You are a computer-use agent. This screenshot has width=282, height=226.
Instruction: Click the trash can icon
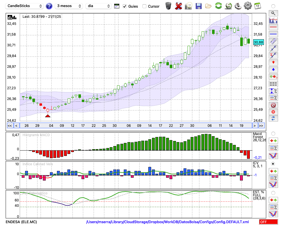point(168,6)
